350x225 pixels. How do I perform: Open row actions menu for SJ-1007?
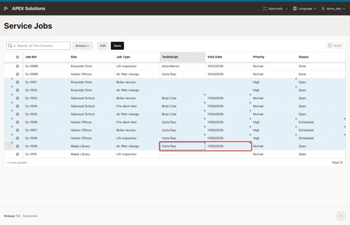pyautogui.click(x=17, y=130)
